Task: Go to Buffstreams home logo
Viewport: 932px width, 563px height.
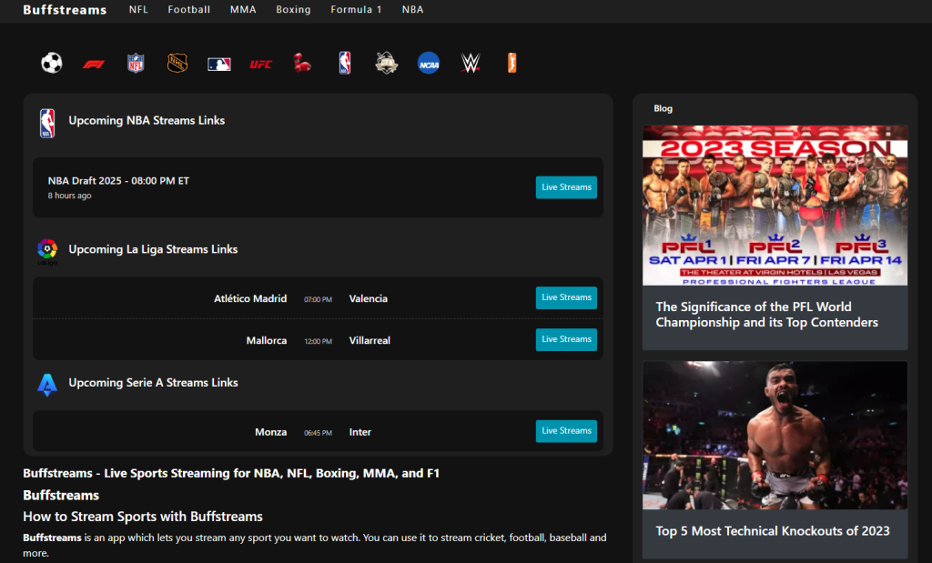Action: pyautogui.click(x=65, y=9)
